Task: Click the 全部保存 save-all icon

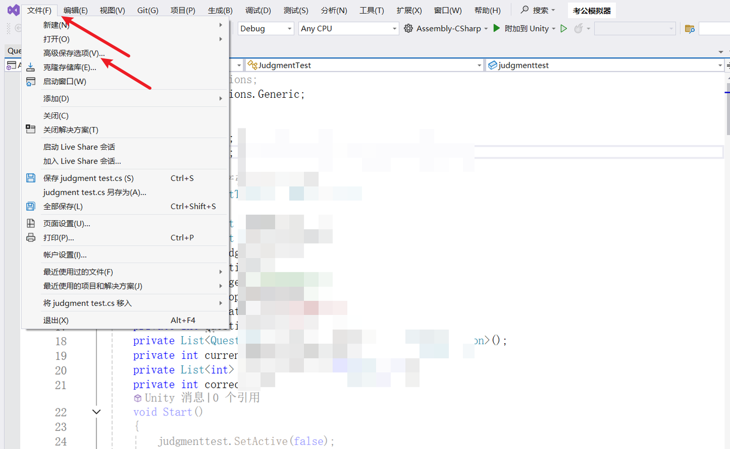Action: pos(31,207)
